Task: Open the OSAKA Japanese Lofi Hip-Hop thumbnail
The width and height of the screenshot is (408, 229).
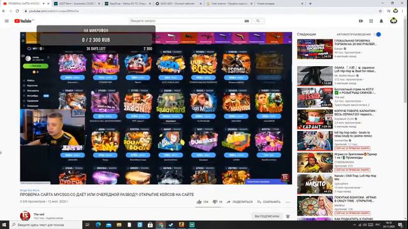Action: tap(315, 76)
